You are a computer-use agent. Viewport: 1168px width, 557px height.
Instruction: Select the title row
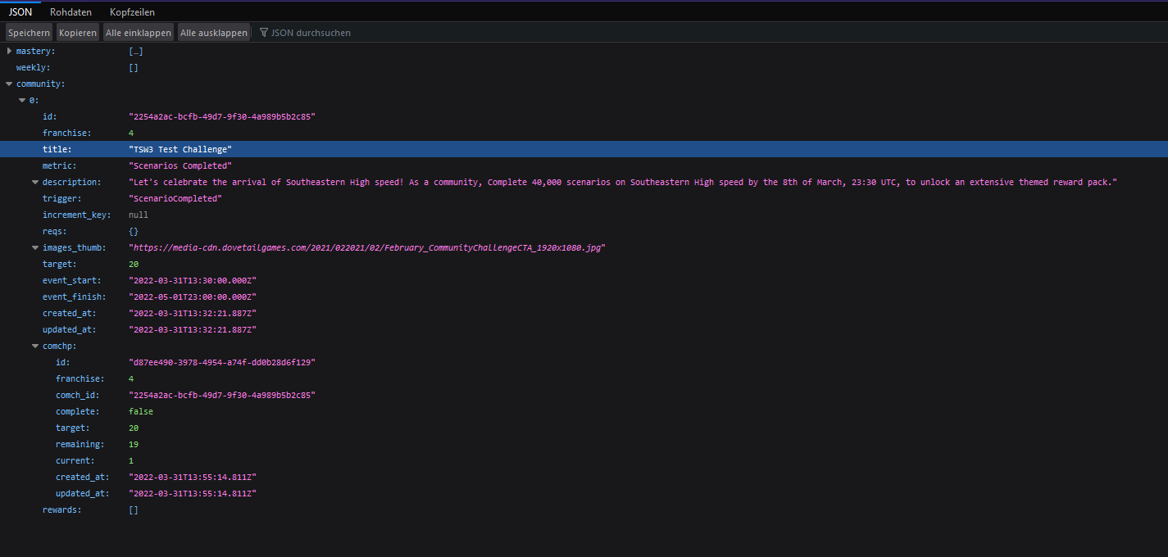tap(57, 149)
